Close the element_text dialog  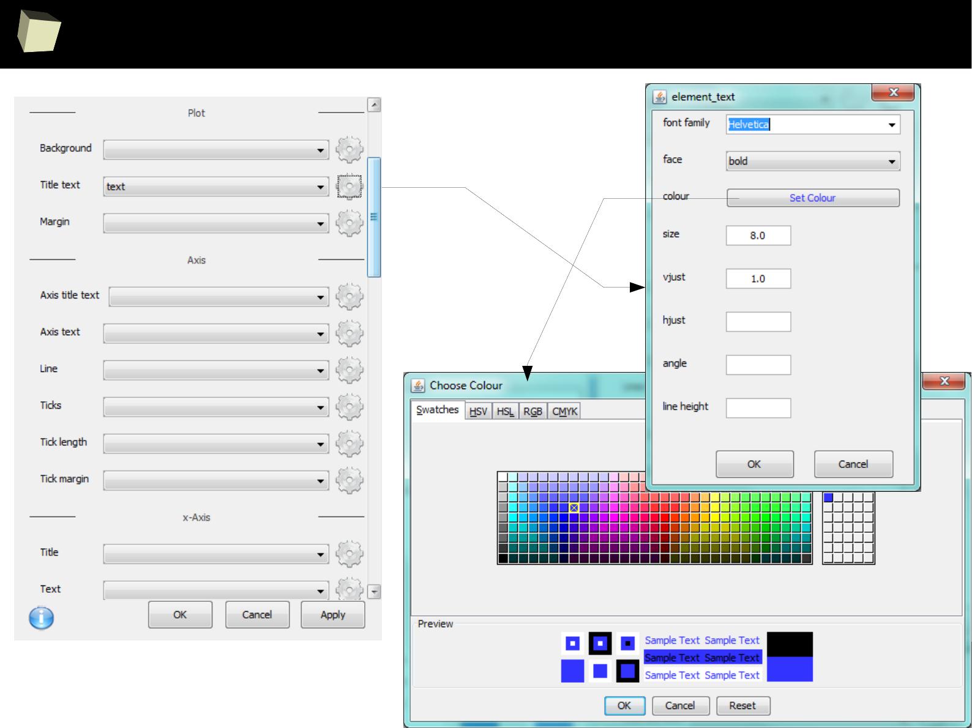point(893,92)
